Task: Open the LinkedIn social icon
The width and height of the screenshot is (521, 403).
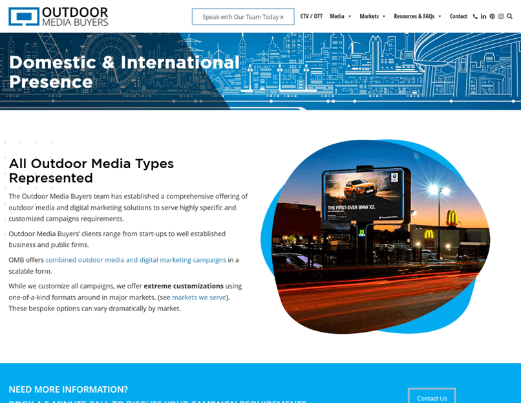Action: point(484,17)
